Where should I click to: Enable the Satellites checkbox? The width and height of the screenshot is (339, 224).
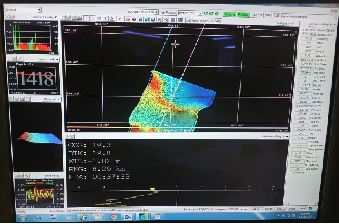pos(291,172)
